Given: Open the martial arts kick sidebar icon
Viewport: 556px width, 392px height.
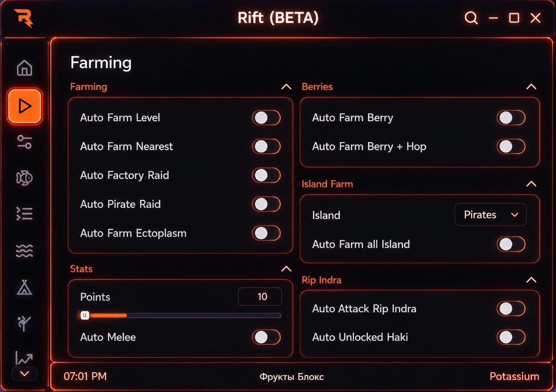Looking at the screenshot, I should pyautogui.click(x=24, y=323).
